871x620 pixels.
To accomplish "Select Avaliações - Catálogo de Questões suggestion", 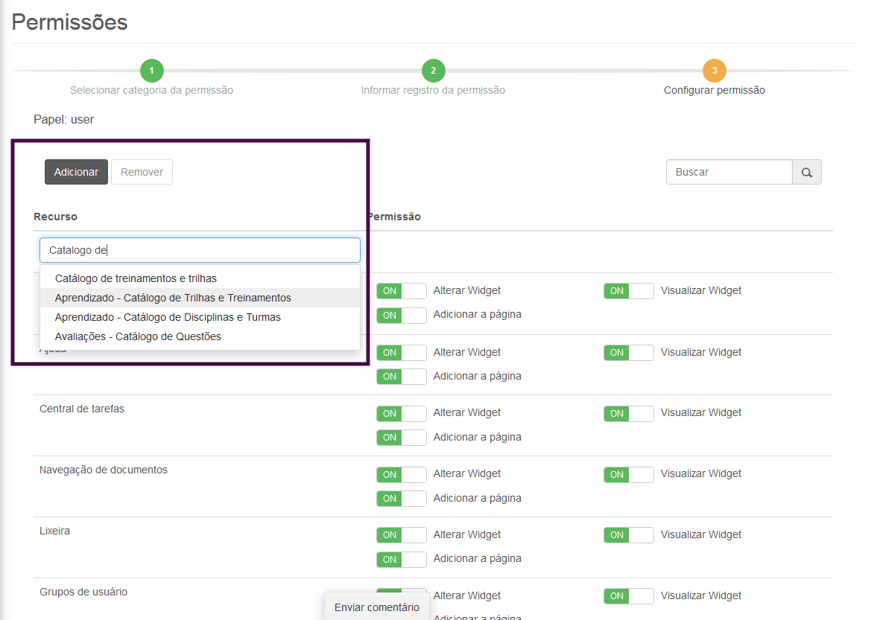I will pos(200,336).
